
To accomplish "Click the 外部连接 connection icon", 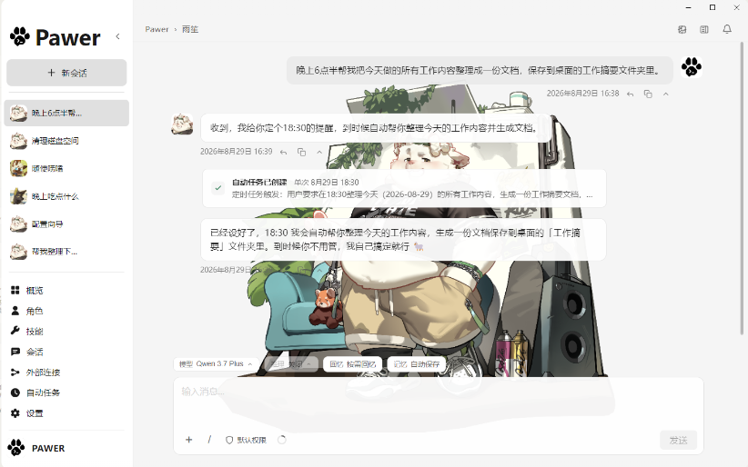I will click(15, 373).
